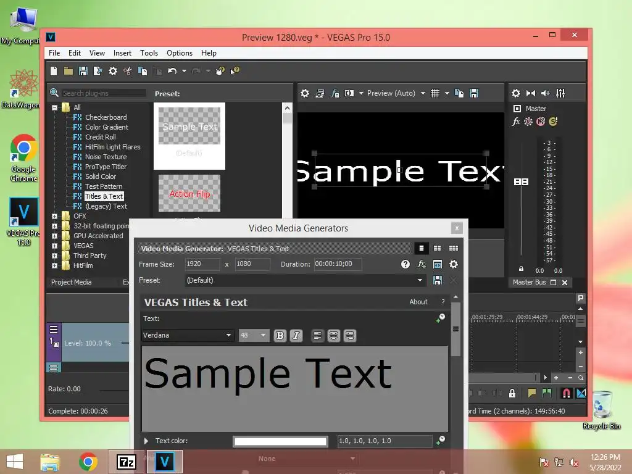Toggle Bold formatting button
Image resolution: width=632 pixels, height=474 pixels.
click(280, 335)
